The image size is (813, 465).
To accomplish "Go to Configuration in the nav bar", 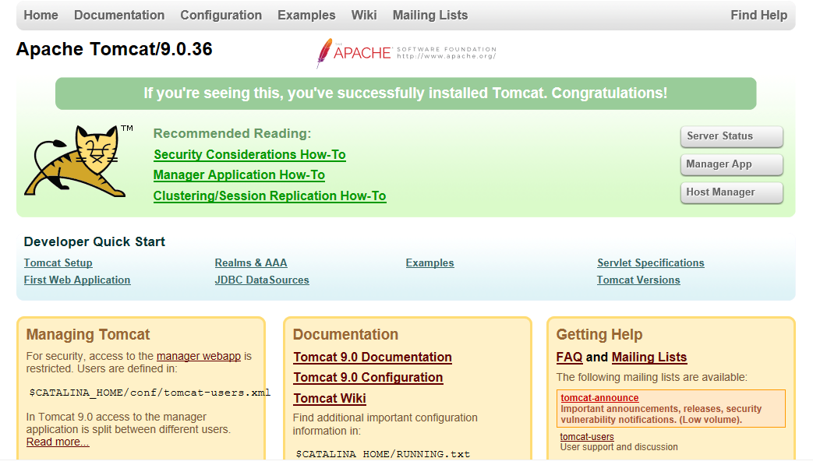I will [x=221, y=15].
